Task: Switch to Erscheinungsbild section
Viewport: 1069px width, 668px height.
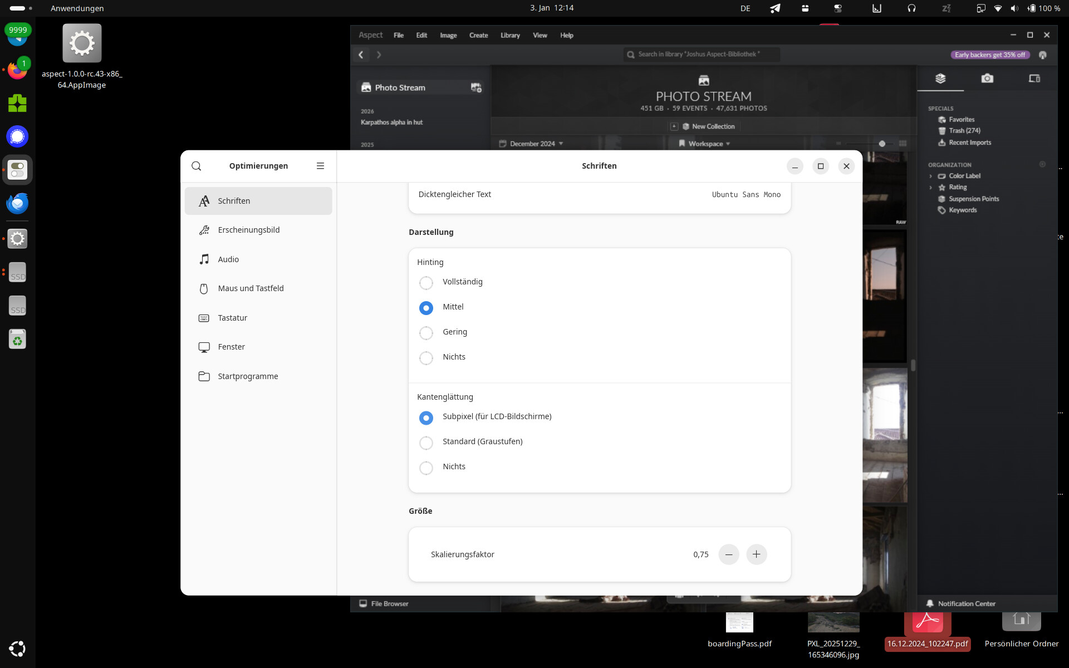Action: [x=248, y=230]
